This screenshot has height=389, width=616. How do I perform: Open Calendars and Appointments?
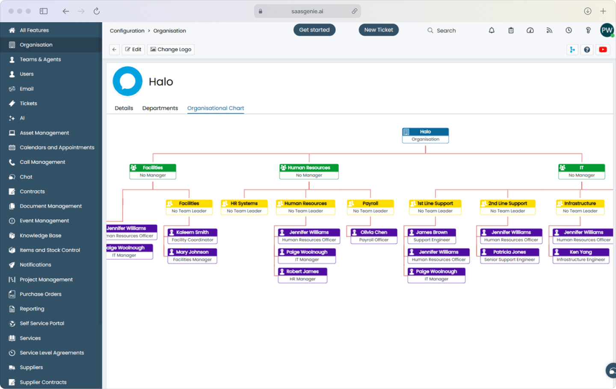[51, 147]
